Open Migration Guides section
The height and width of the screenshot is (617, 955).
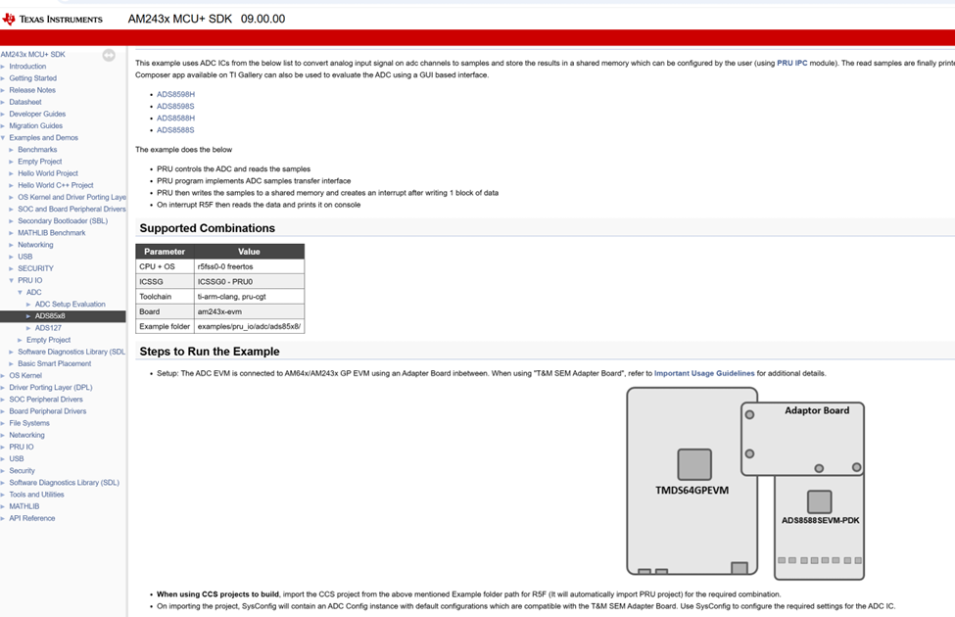[x=36, y=125]
